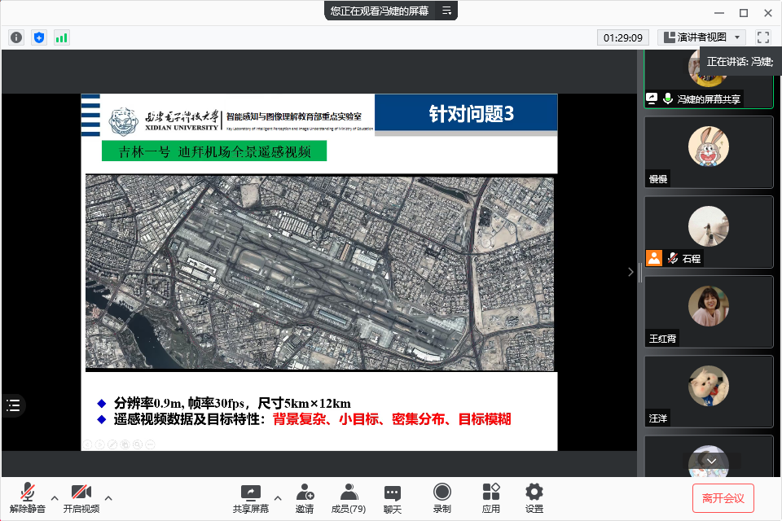
Task: Open the screen-viewing options menu at top
Action: point(446,11)
